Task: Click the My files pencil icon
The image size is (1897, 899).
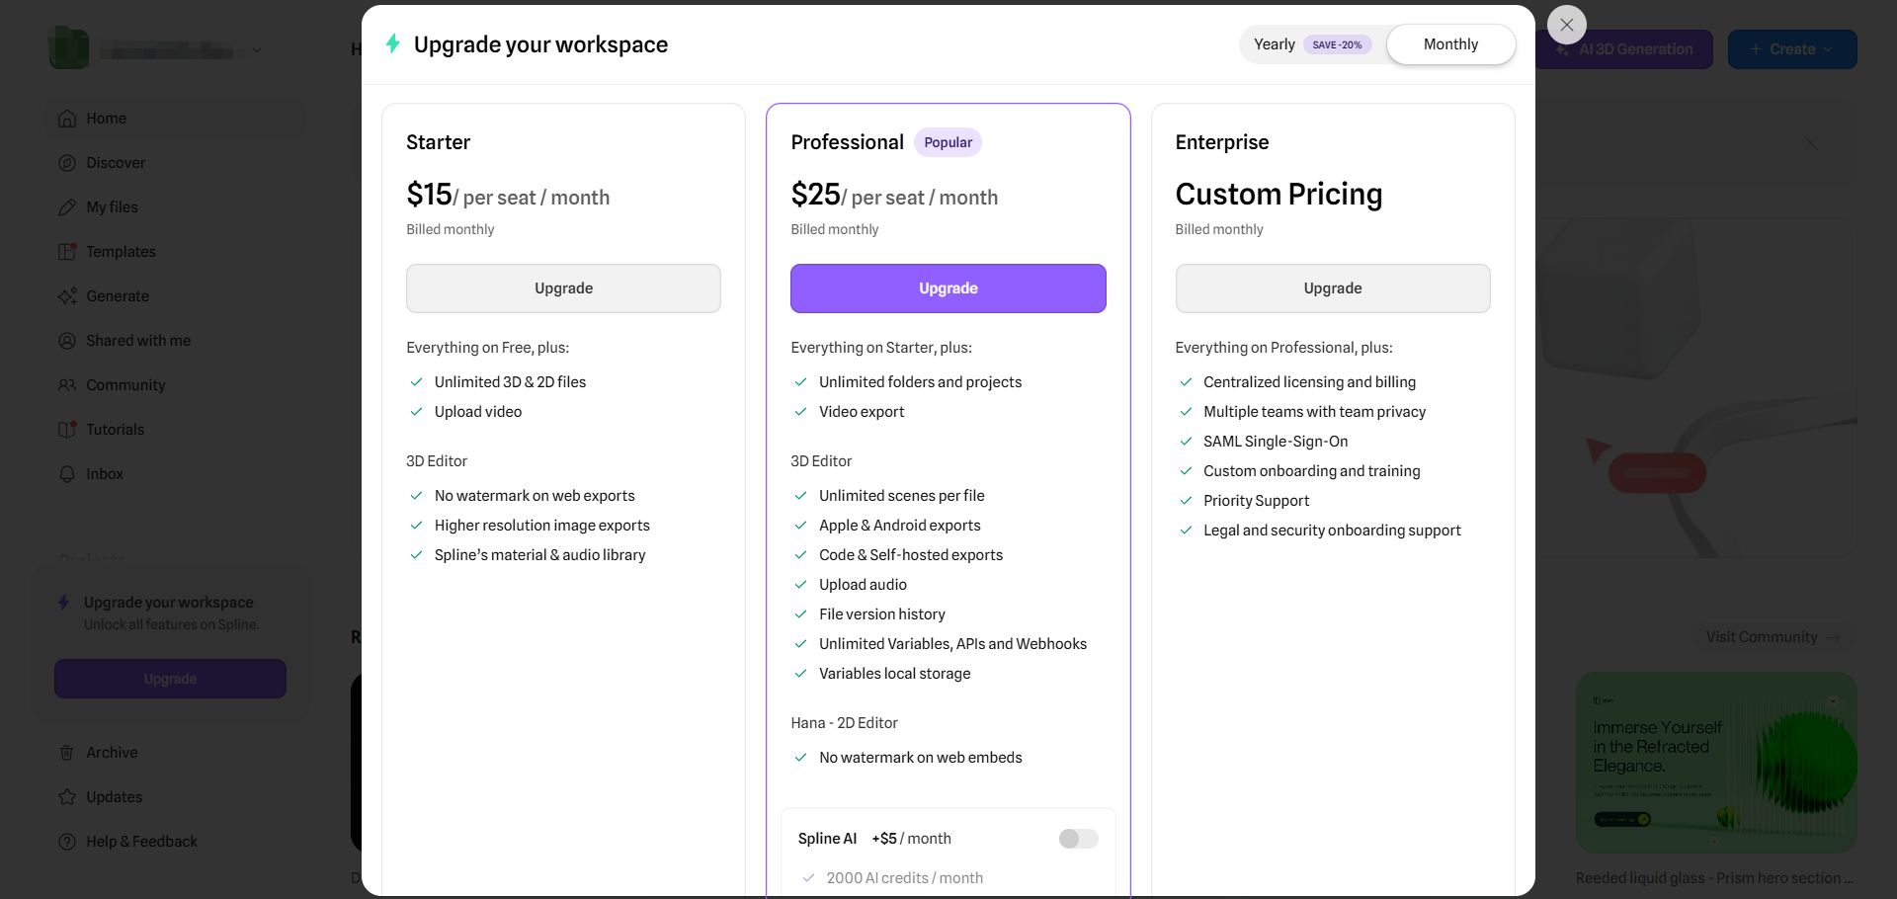Action: pyautogui.click(x=67, y=207)
